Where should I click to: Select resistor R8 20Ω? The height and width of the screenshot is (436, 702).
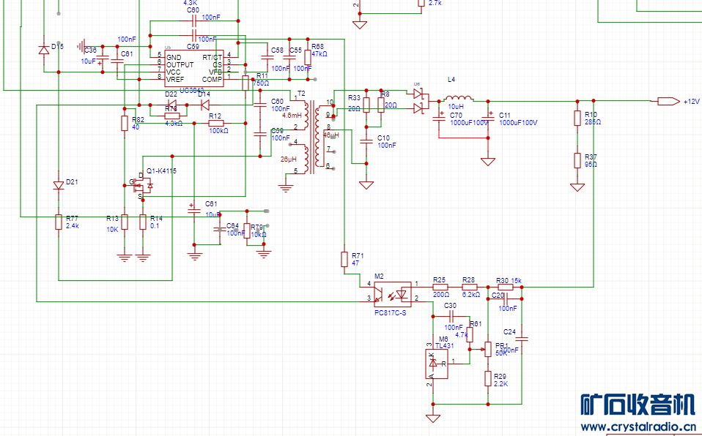(x=381, y=105)
